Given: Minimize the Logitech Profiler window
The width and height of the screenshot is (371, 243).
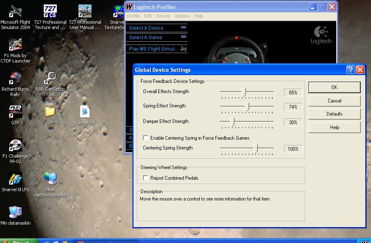Looking at the screenshot, I should click(x=313, y=7).
